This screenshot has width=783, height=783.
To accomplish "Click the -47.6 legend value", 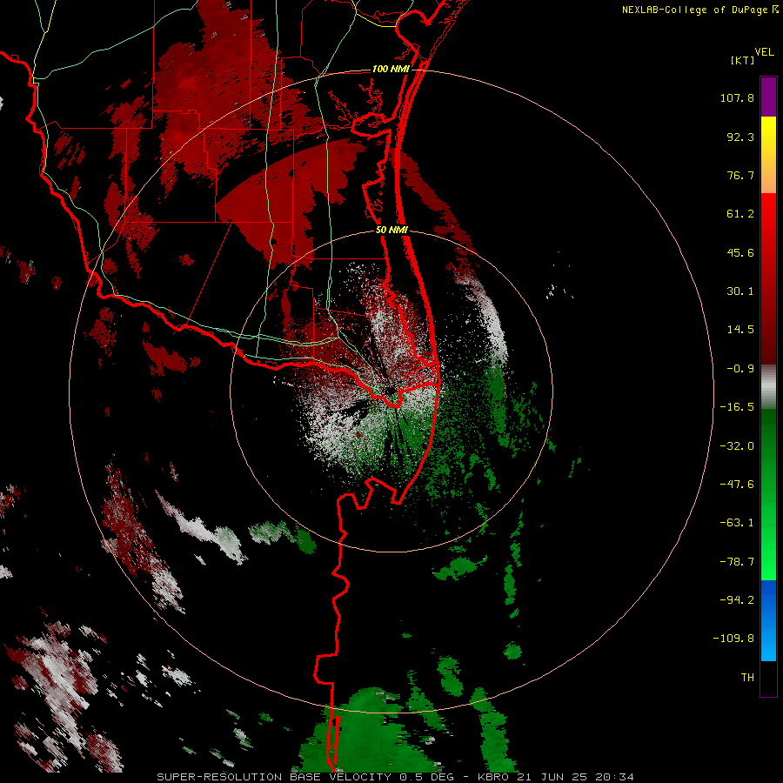I will pos(737,485).
